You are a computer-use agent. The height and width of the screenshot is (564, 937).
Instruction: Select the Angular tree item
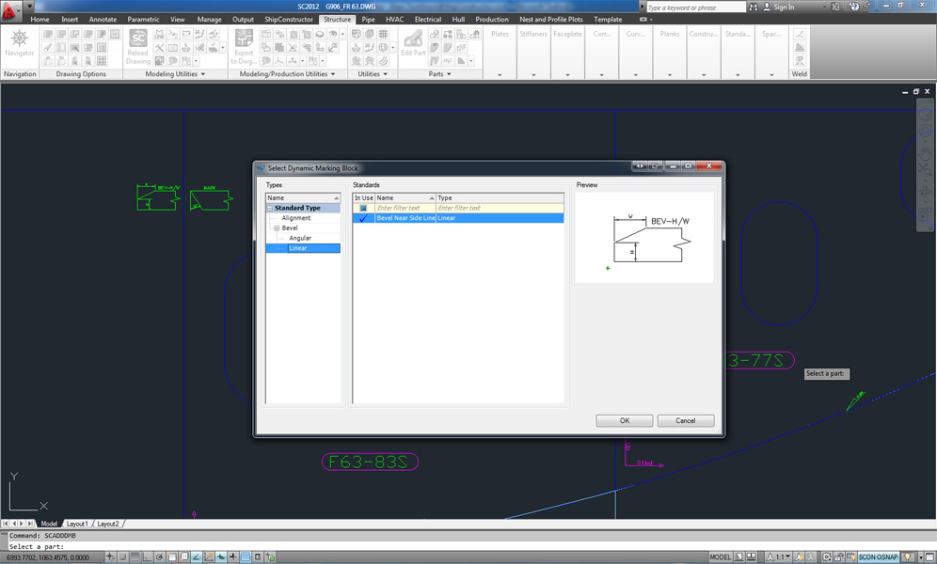tap(300, 238)
